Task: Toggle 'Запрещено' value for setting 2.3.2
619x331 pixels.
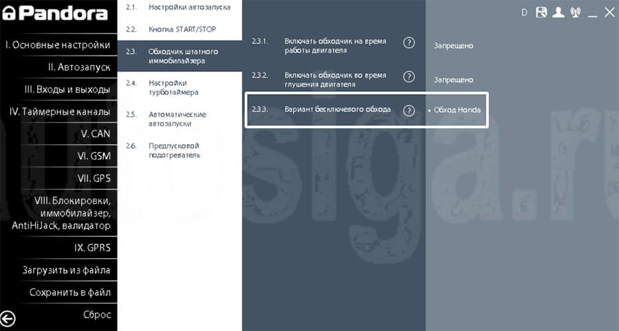Action: pyautogui.click(x=453, y=80)
